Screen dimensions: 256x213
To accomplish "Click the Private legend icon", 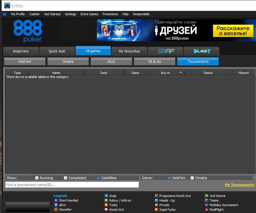I will point(156,205).
